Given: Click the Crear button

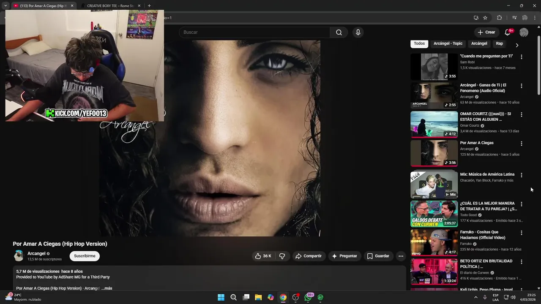Looking at the screenshot, I should 486,32.
